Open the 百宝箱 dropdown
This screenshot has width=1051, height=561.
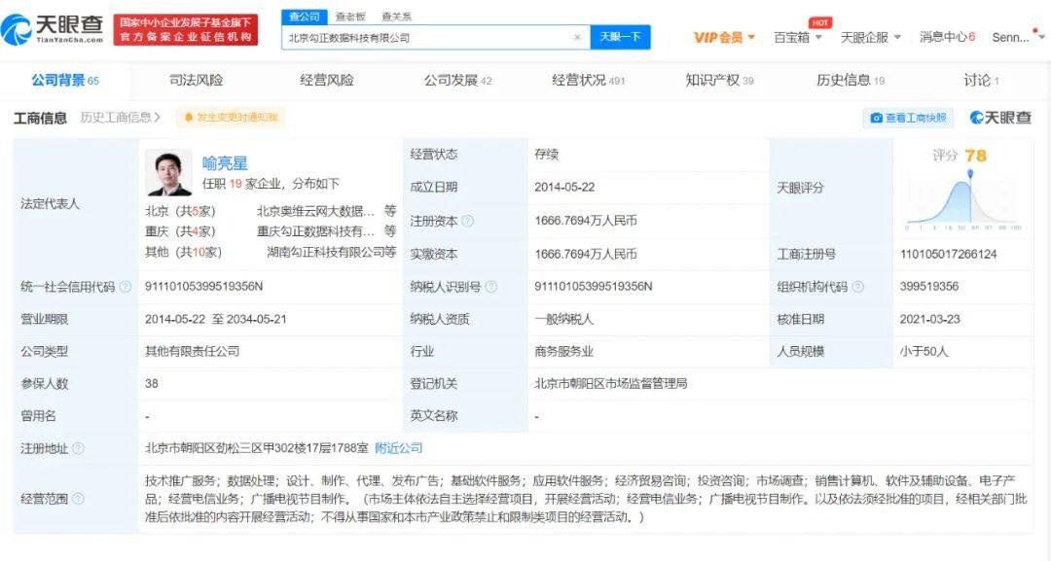[798, 38]
